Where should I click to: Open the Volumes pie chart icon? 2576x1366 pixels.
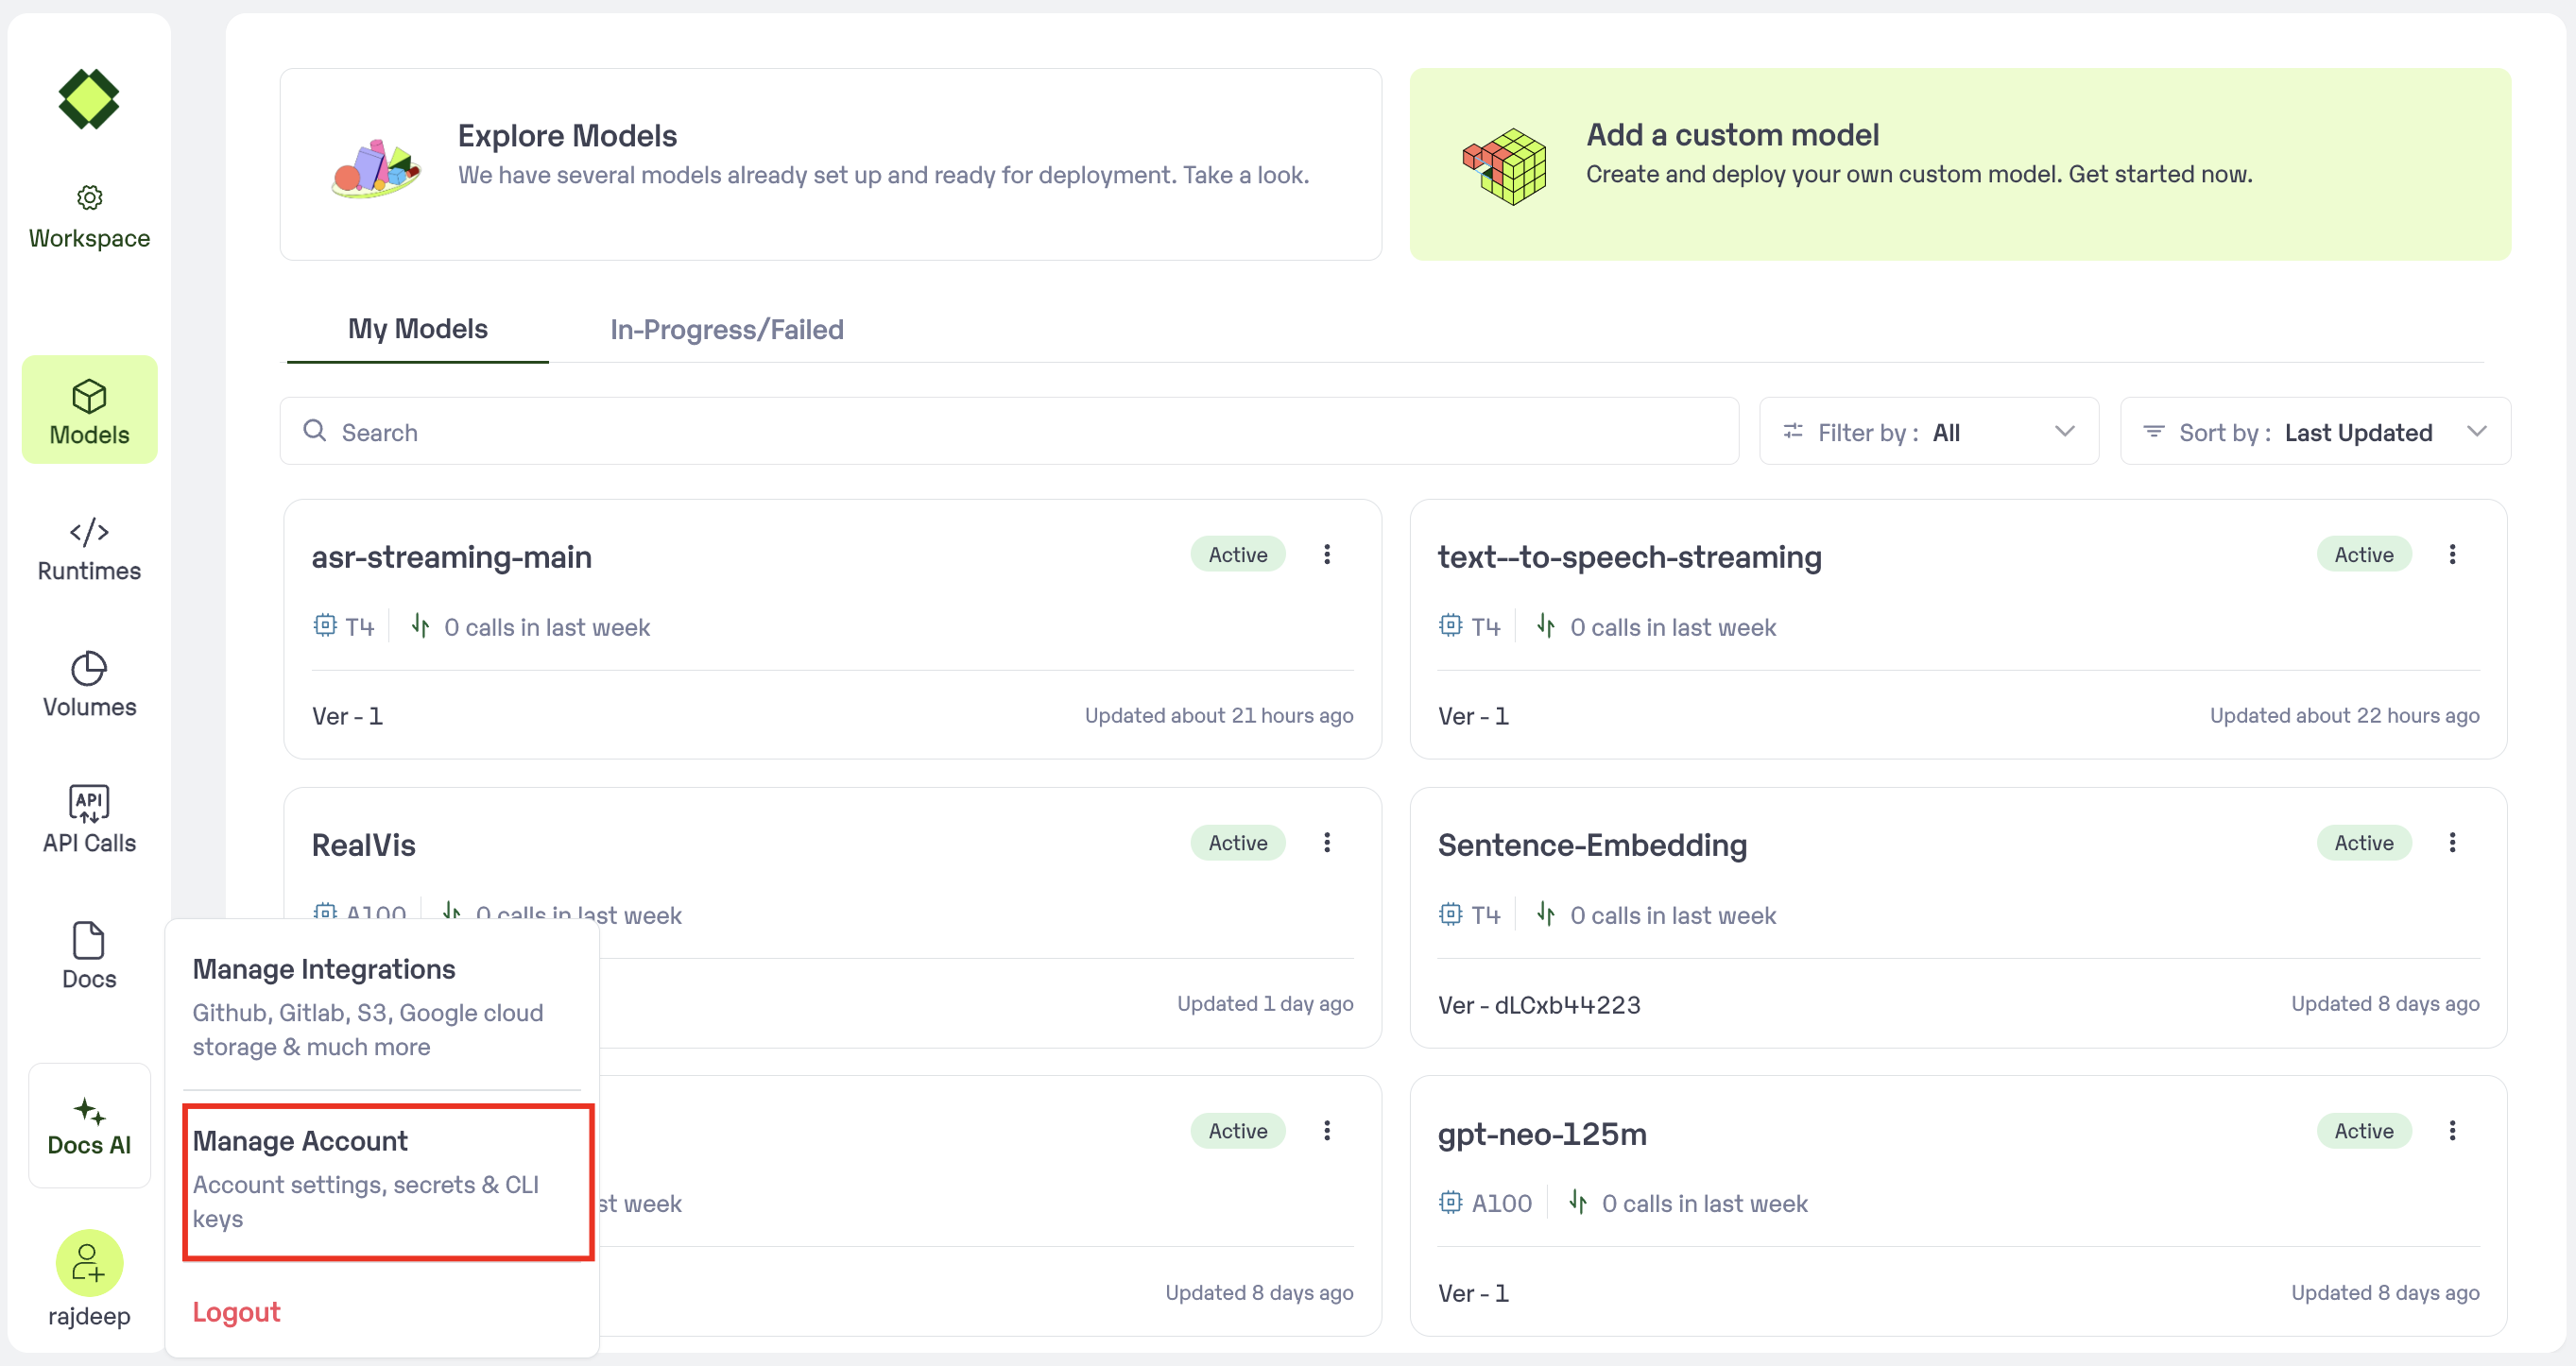[89, 668]
